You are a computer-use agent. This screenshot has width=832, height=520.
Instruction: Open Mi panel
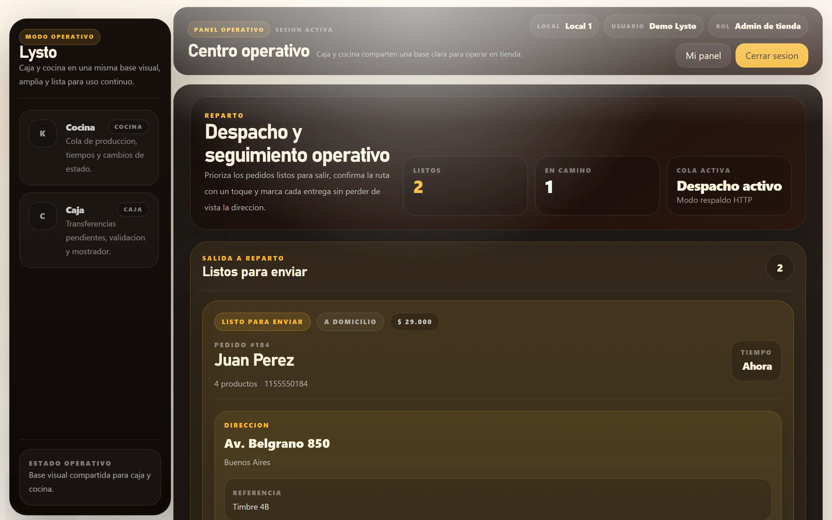point(703,55)
